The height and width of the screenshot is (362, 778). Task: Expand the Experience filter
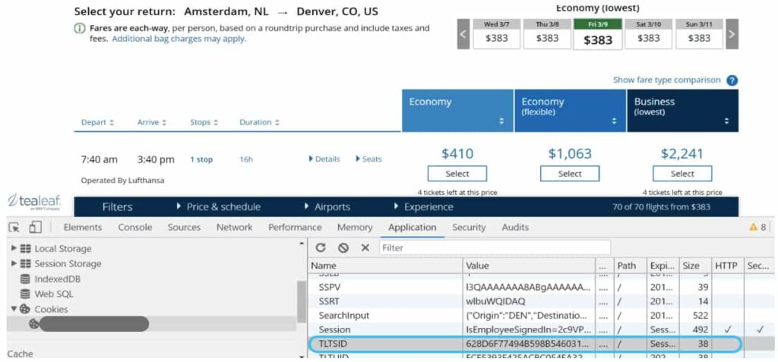point(423,206)
